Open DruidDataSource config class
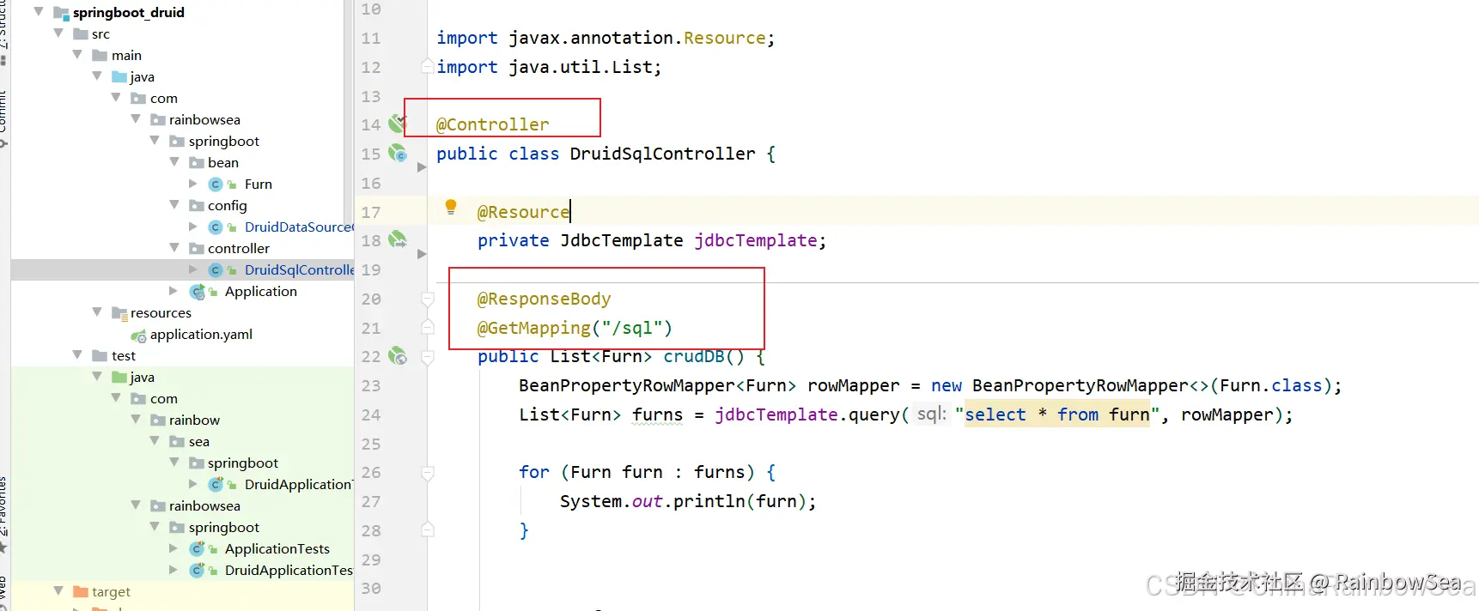The image size is (1479, 611). pos(299,227)
